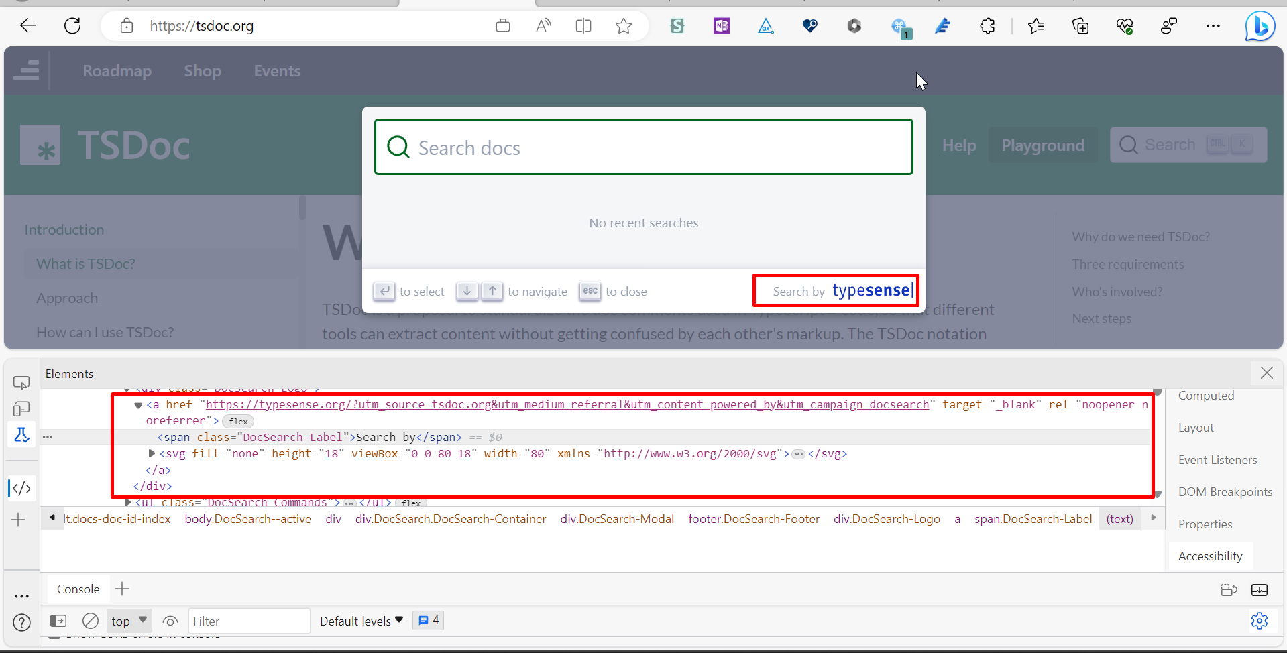1287x653 pixels.
Task: Select the inspect element tool in DevTools
Action: click(x=21, y=382)
